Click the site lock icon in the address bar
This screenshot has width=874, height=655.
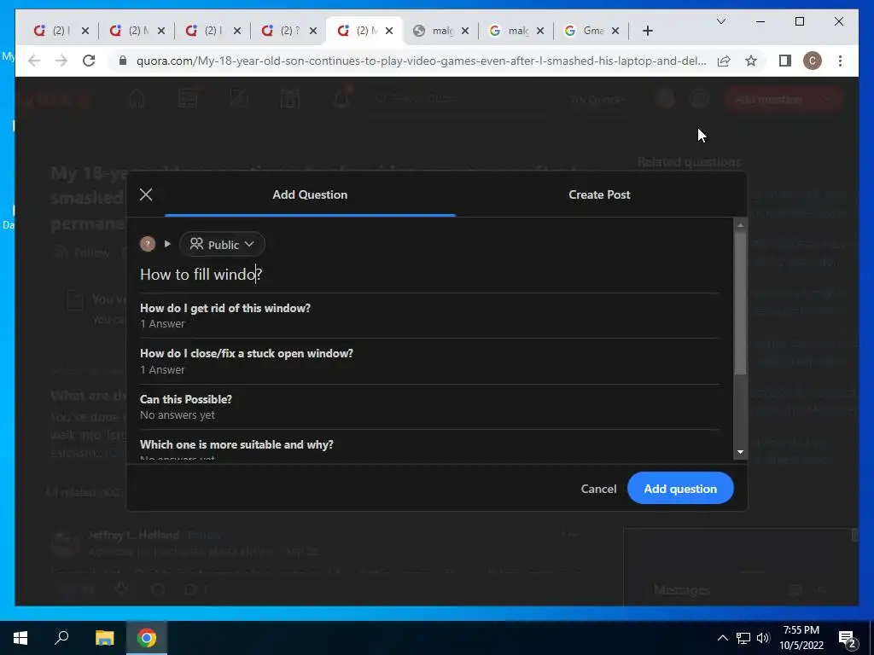point(123,61)
